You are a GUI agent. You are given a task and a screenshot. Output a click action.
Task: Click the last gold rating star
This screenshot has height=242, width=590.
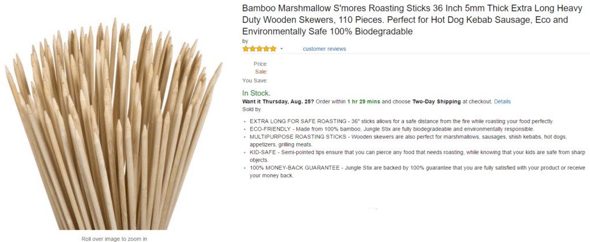273,49
